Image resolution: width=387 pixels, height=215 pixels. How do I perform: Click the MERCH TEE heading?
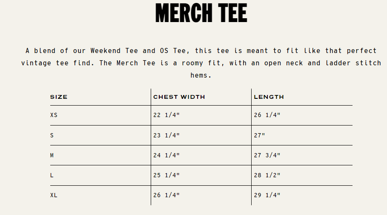[201, 13]
